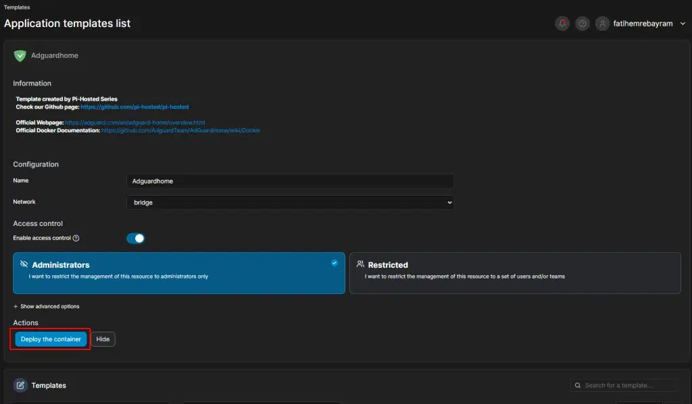Image resolution: width=692 pixels, height=404 pixels.
Task: Open the pi-hosted Github page link
Action: click(x=134, y=107)
